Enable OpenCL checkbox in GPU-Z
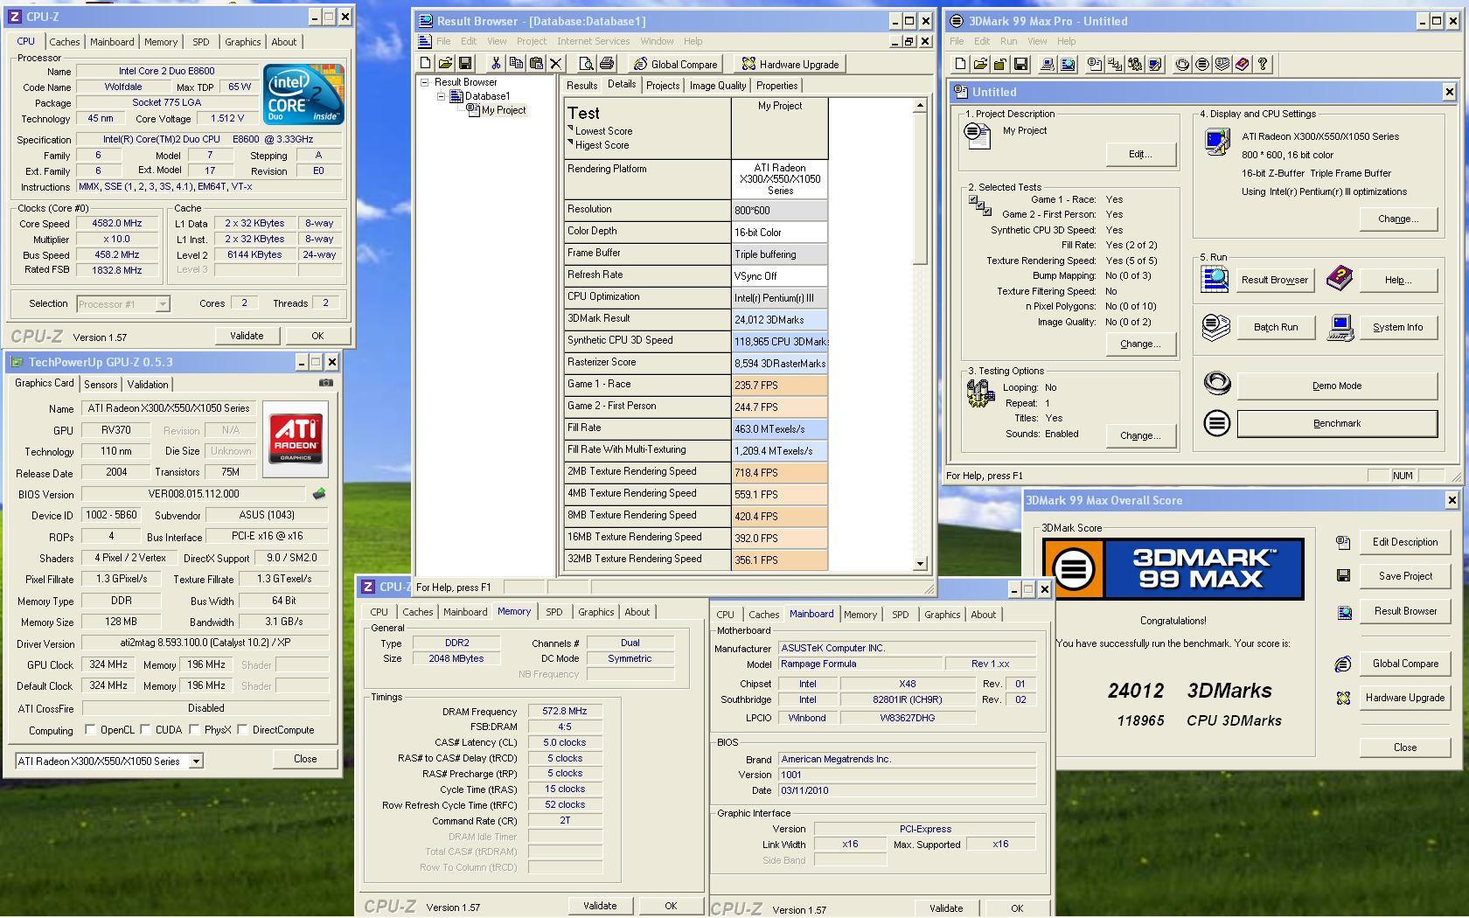 tap(90, 729)
